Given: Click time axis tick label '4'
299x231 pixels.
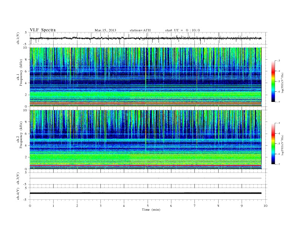Looking at the screenshot, I should (x=124, y=206).
